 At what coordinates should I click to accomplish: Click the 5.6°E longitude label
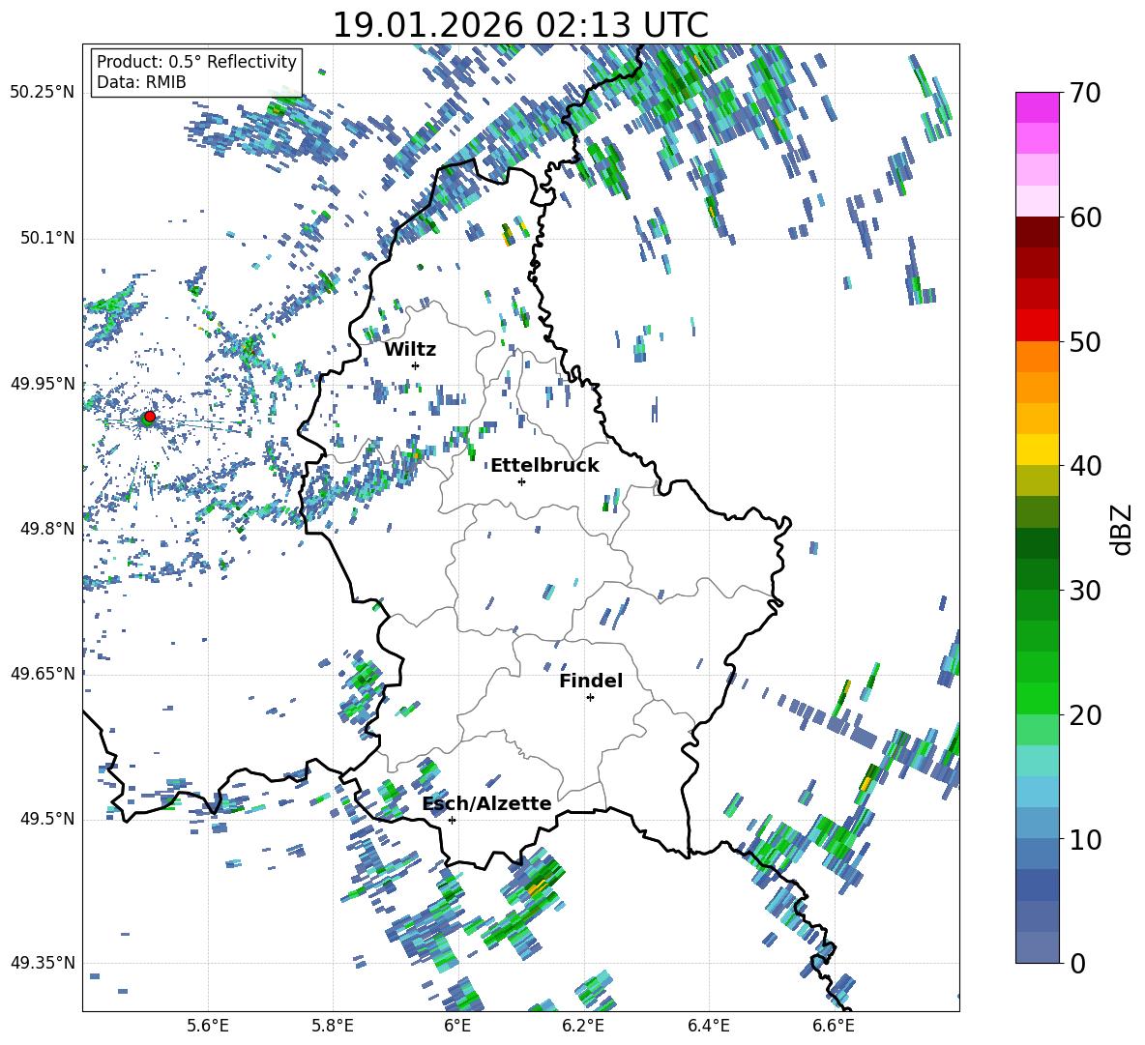click(207, 1027)
